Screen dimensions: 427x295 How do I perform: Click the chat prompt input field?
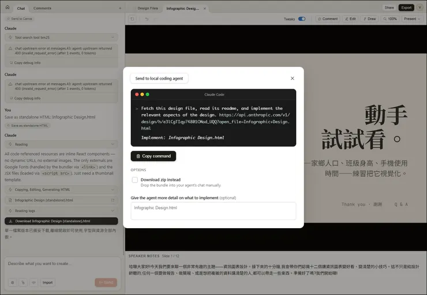pos(62,263)
